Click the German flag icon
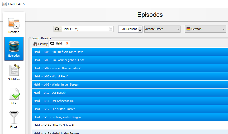Viewport: 228px width, 134px height. pos(188,29)
